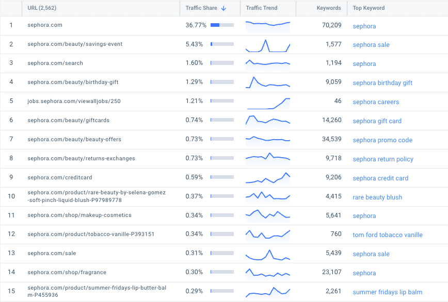Open the 'sephora gift card' keyword link

pyautogui.click(x=377, y=121)
